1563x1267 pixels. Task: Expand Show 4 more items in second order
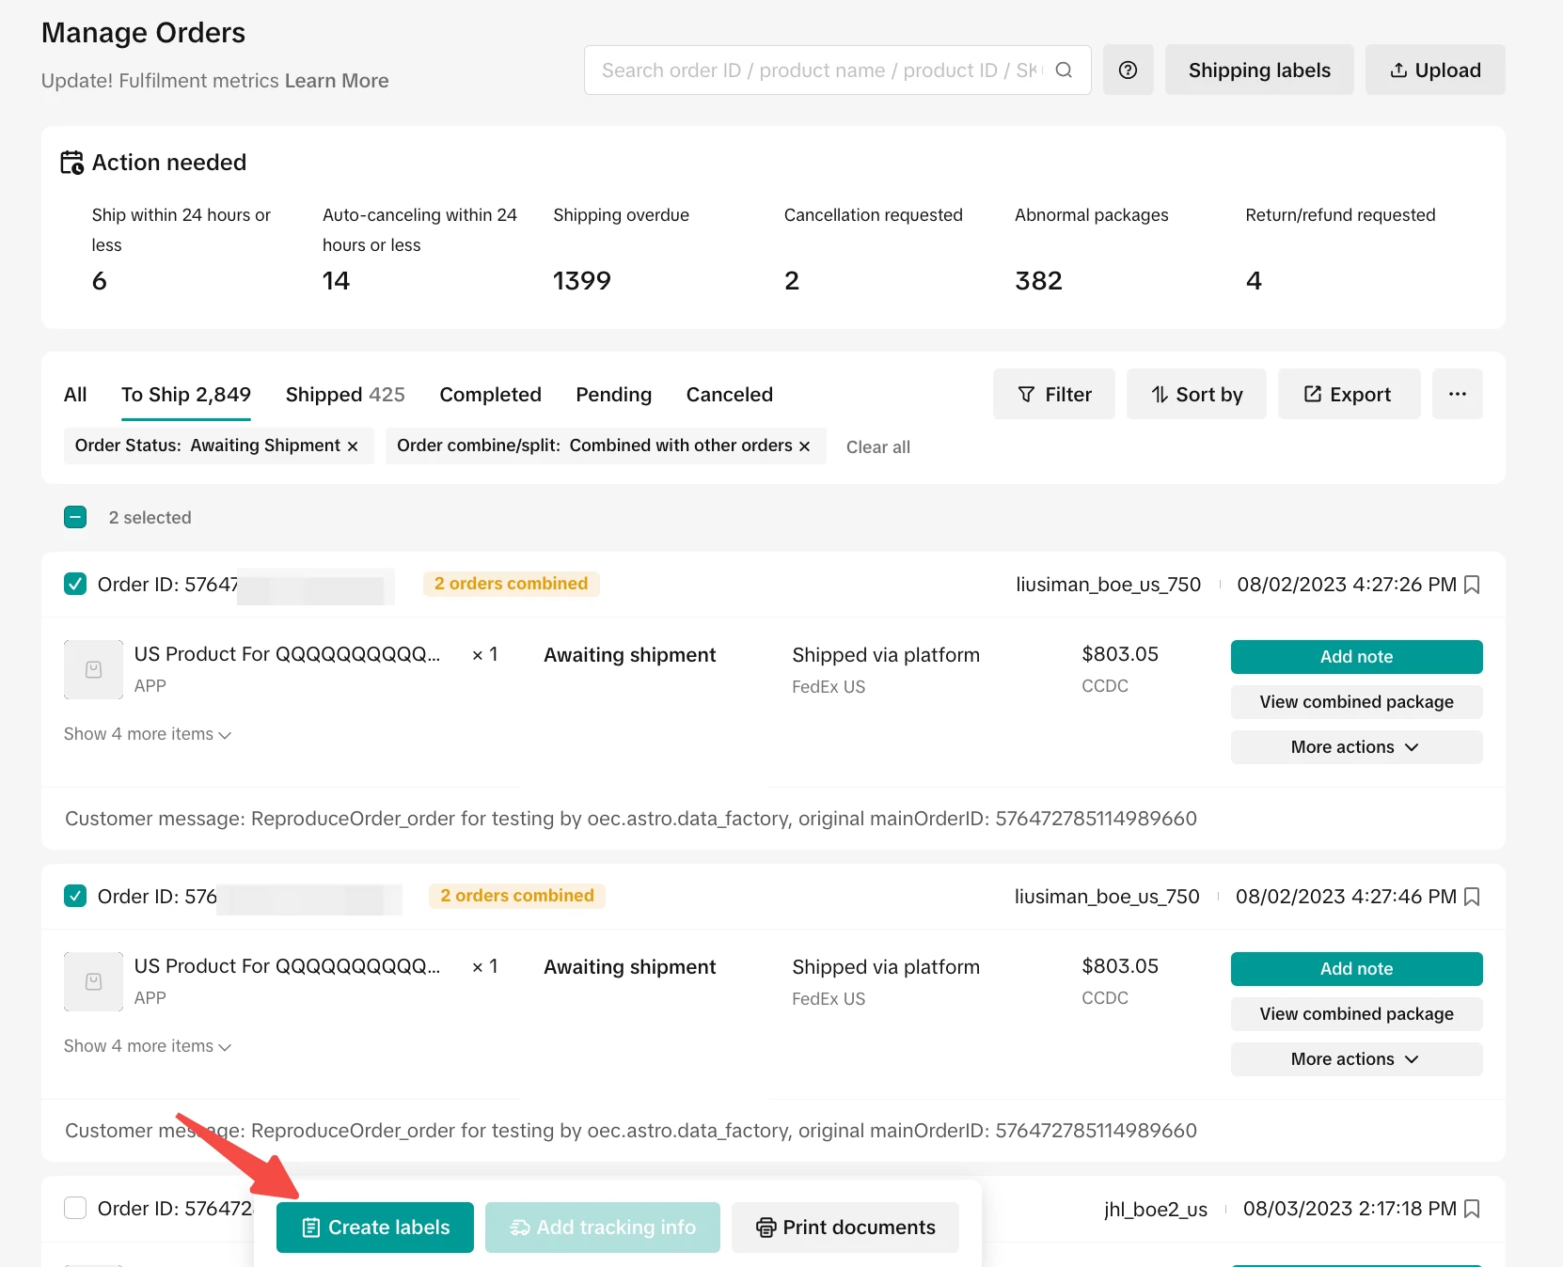coord(148,1046)
